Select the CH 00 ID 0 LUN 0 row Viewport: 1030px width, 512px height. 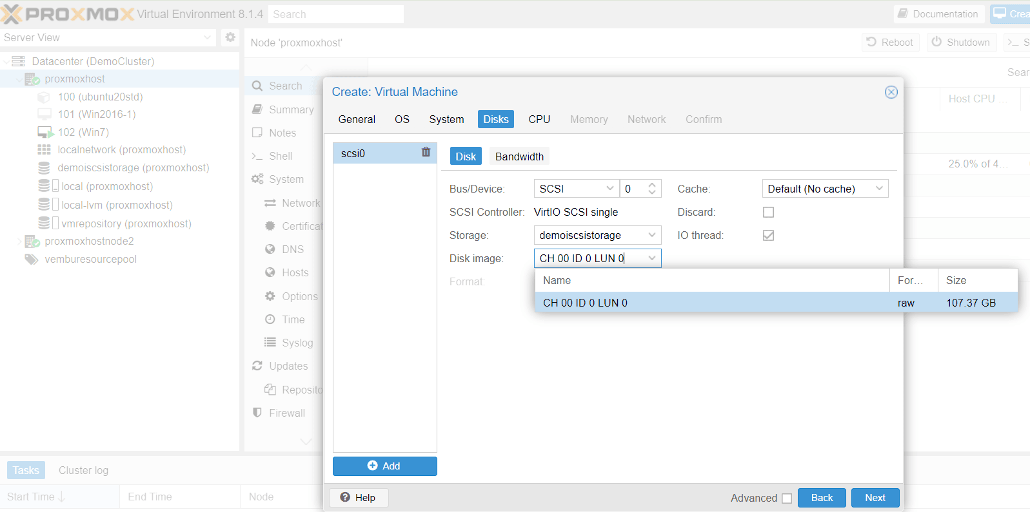[x=776, y=303]
